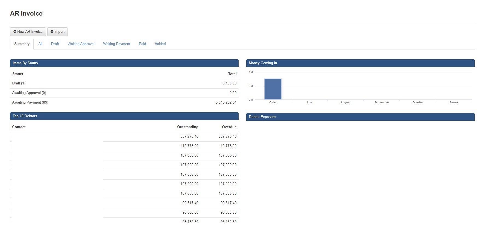Open the Voided tab
Image resolution: width=495 pixels, height=238 pixels.
pyautogui.click(x=160, y=44)
